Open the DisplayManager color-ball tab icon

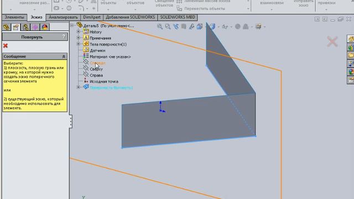(45, 27)
